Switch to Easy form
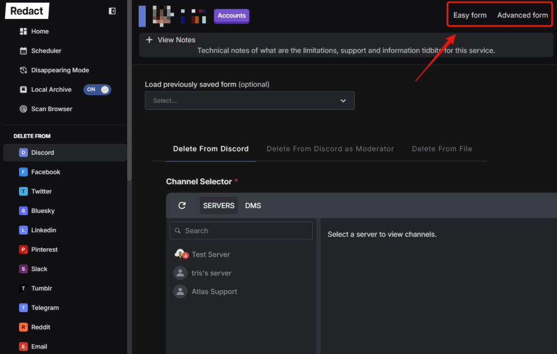Screen dimensions: 557x354 click(x=470, y=15)
